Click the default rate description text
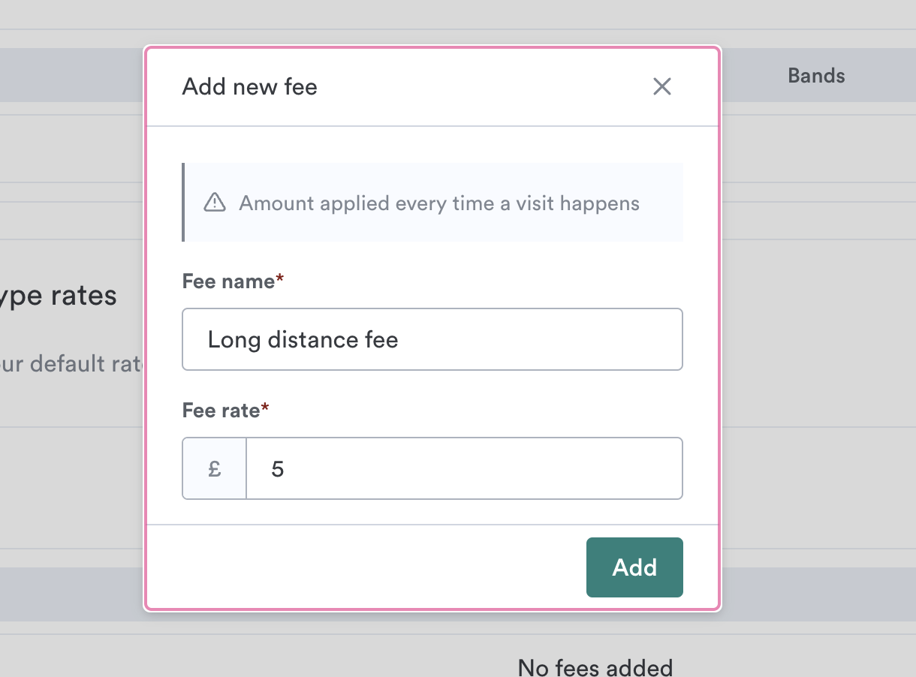The height and width of the screenshot is (677, 916). point(71,364)
